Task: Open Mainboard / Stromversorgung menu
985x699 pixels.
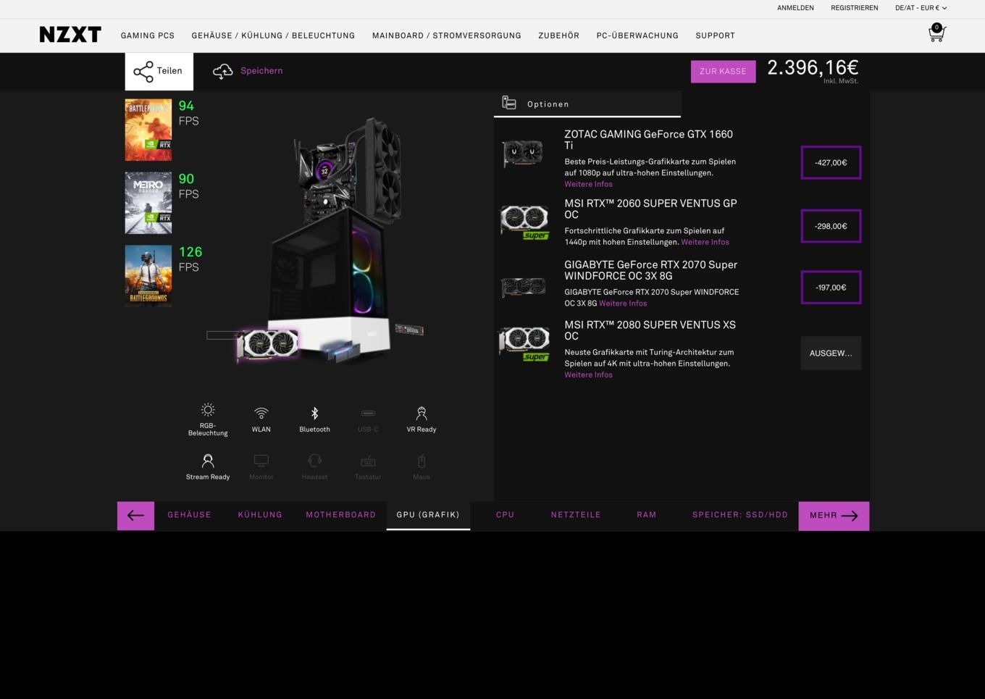Action: coord(447,35)
